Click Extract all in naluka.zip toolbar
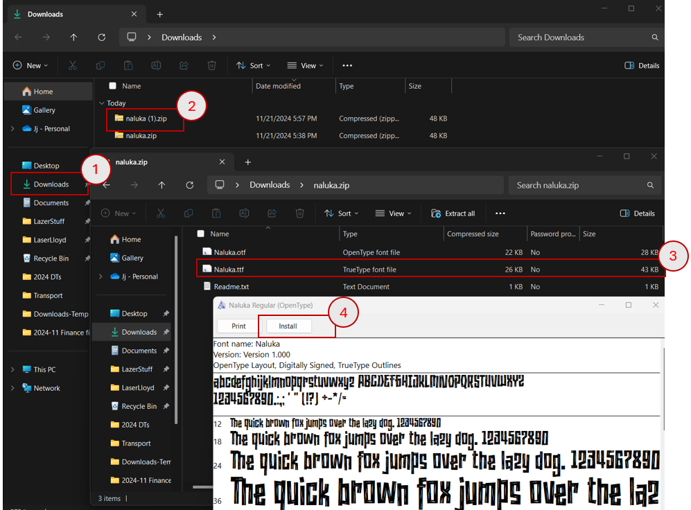The height and width of the screenshot is (510, 691). point(453,213)
